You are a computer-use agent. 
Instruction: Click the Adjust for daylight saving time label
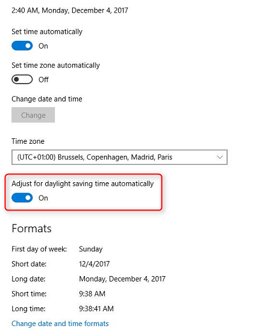83,183
